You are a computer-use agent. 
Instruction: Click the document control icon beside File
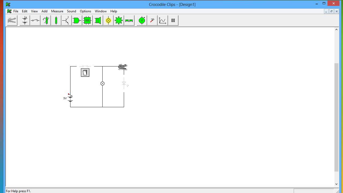9,11
